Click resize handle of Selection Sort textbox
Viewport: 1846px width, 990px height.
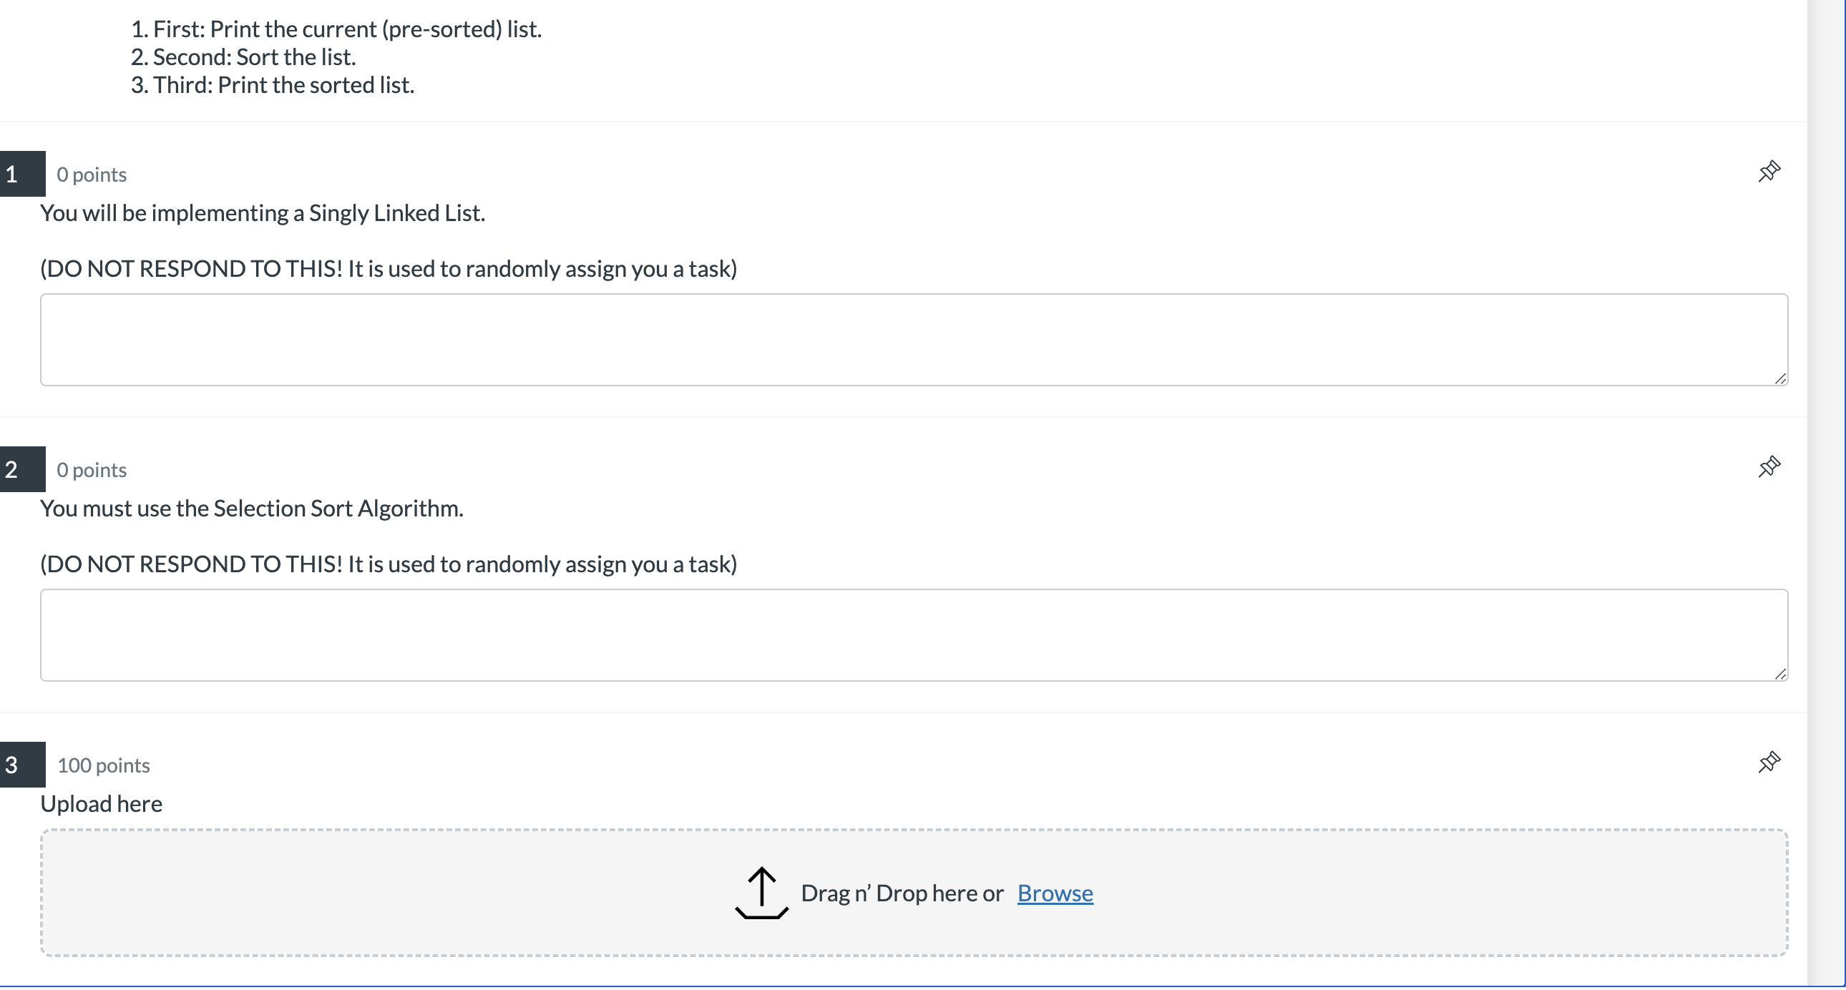tap(1780, 675)
